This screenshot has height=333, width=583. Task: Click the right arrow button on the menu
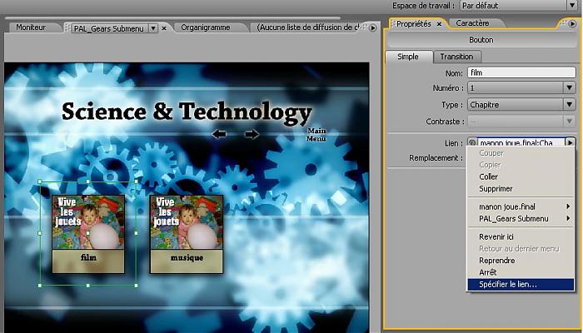pyautogui.click(x=252, y=134)
